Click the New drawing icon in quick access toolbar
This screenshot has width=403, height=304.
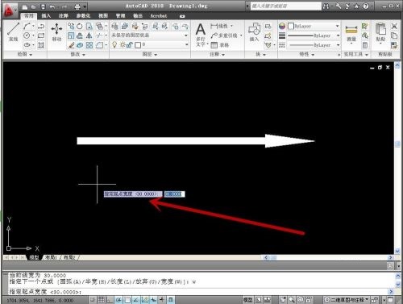pos(25,7)
